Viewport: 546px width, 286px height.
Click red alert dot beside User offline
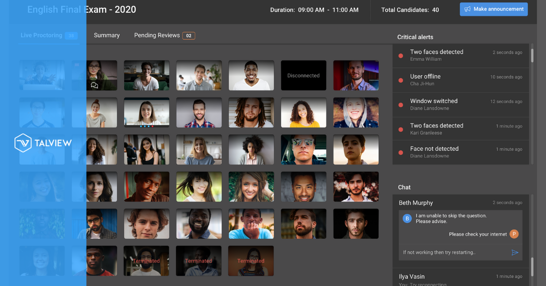pyautogui.click(x=400, y=80)
